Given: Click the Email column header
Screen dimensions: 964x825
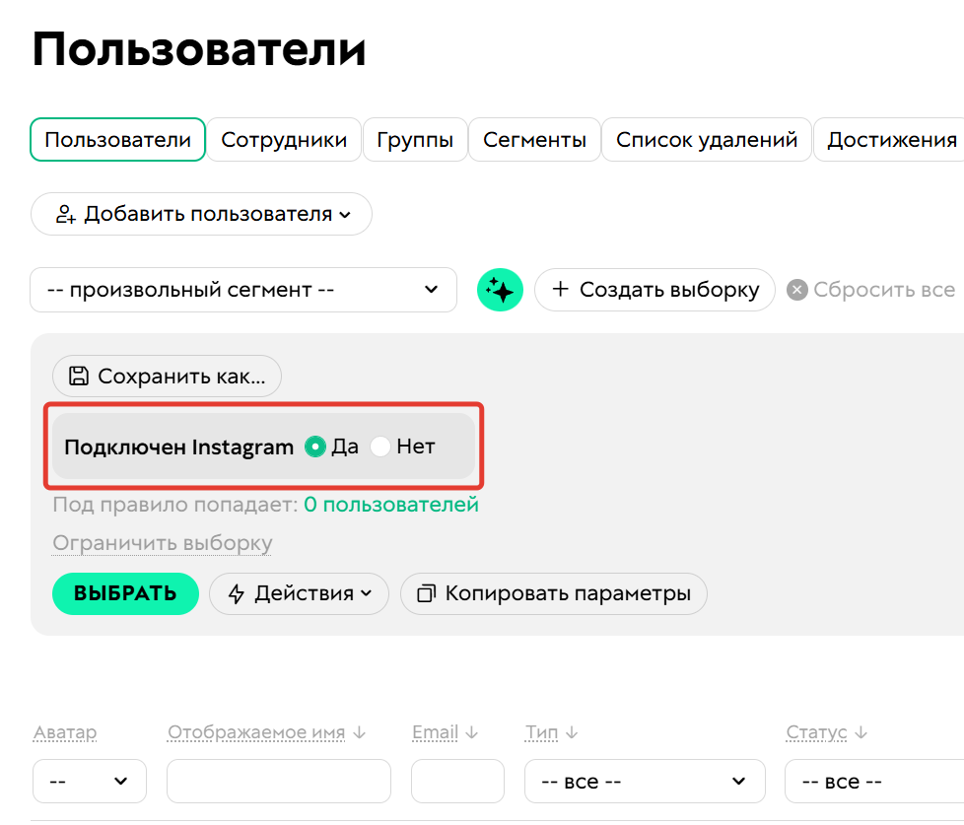Looking at the screenshot, I should pos(436,732).
